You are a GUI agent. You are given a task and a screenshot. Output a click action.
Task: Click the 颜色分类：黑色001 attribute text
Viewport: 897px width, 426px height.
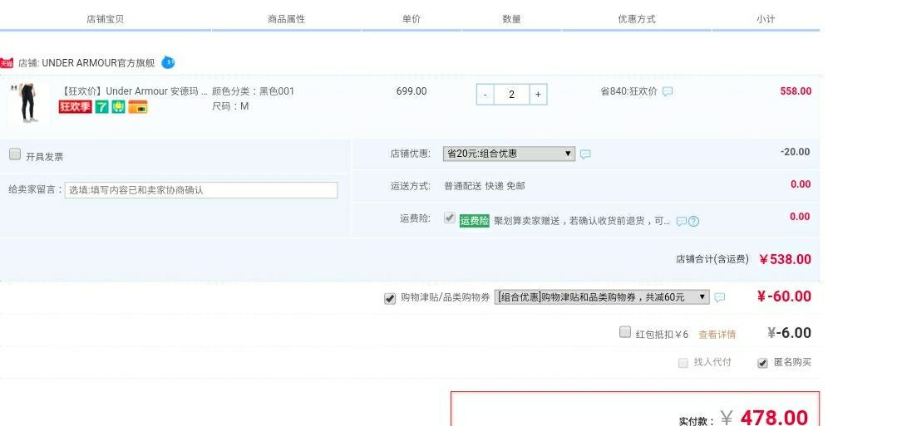click(253, 91)
